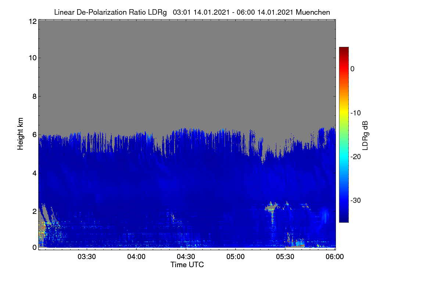
Task: Click the dark red top of the colorbar
Action: [344, 50]
